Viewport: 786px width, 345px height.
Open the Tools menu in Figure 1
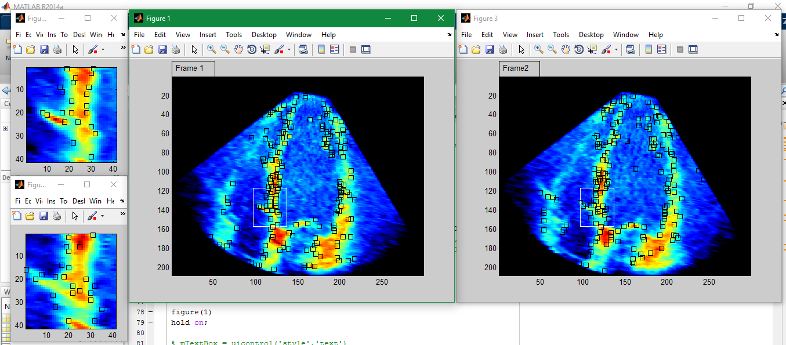click(234, 35)
